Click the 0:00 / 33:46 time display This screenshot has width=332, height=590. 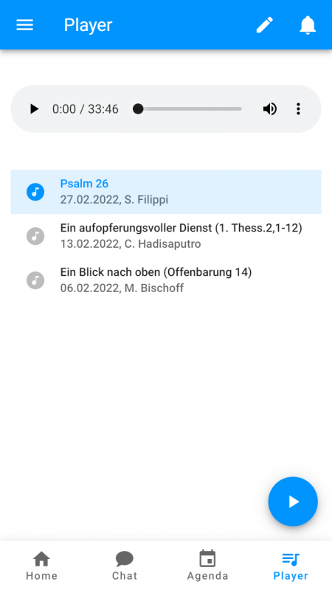click(86, 109)
